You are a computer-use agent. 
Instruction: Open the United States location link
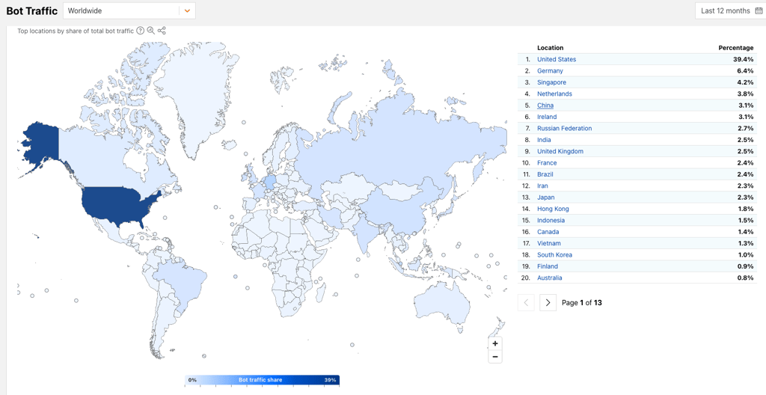pyautogui.click(x=557, y=59)
